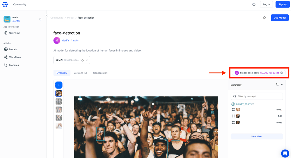Expand the model version dropdown chevron
291x158 pixels.
pos(87,60)
